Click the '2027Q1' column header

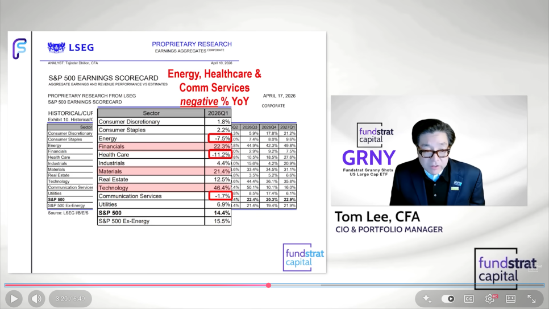click(288, 127)
